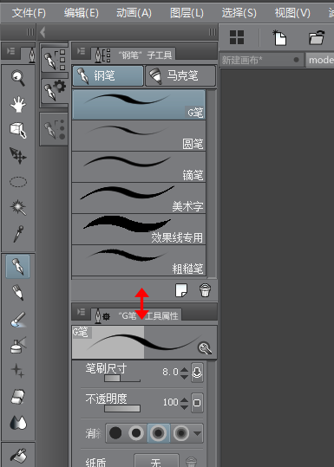334x467 pixels.
Task: Open the 图层(L) menu
Action: pos(187,13)
